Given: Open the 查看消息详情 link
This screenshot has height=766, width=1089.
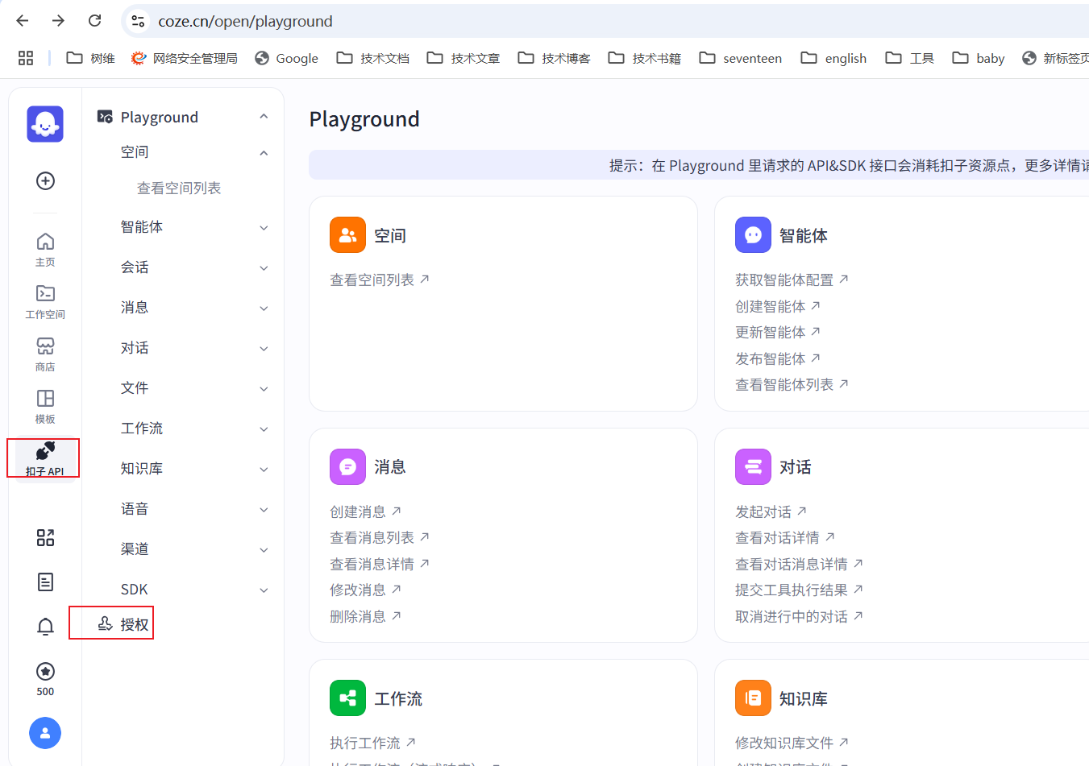Looking at the screenshot, I should tap(380, 564).
